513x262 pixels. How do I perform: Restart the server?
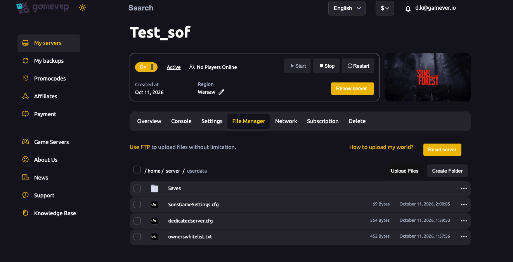point(358,66)
